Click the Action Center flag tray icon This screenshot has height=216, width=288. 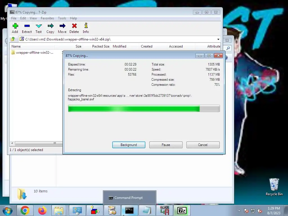tap(246, 211)
